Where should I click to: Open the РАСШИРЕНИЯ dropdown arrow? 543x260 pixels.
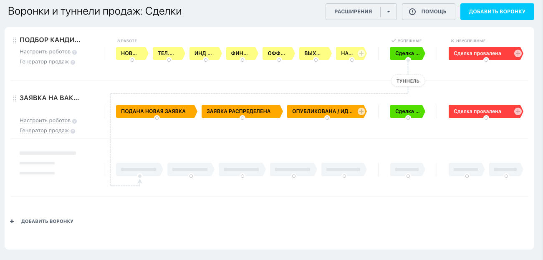(389, 12)
